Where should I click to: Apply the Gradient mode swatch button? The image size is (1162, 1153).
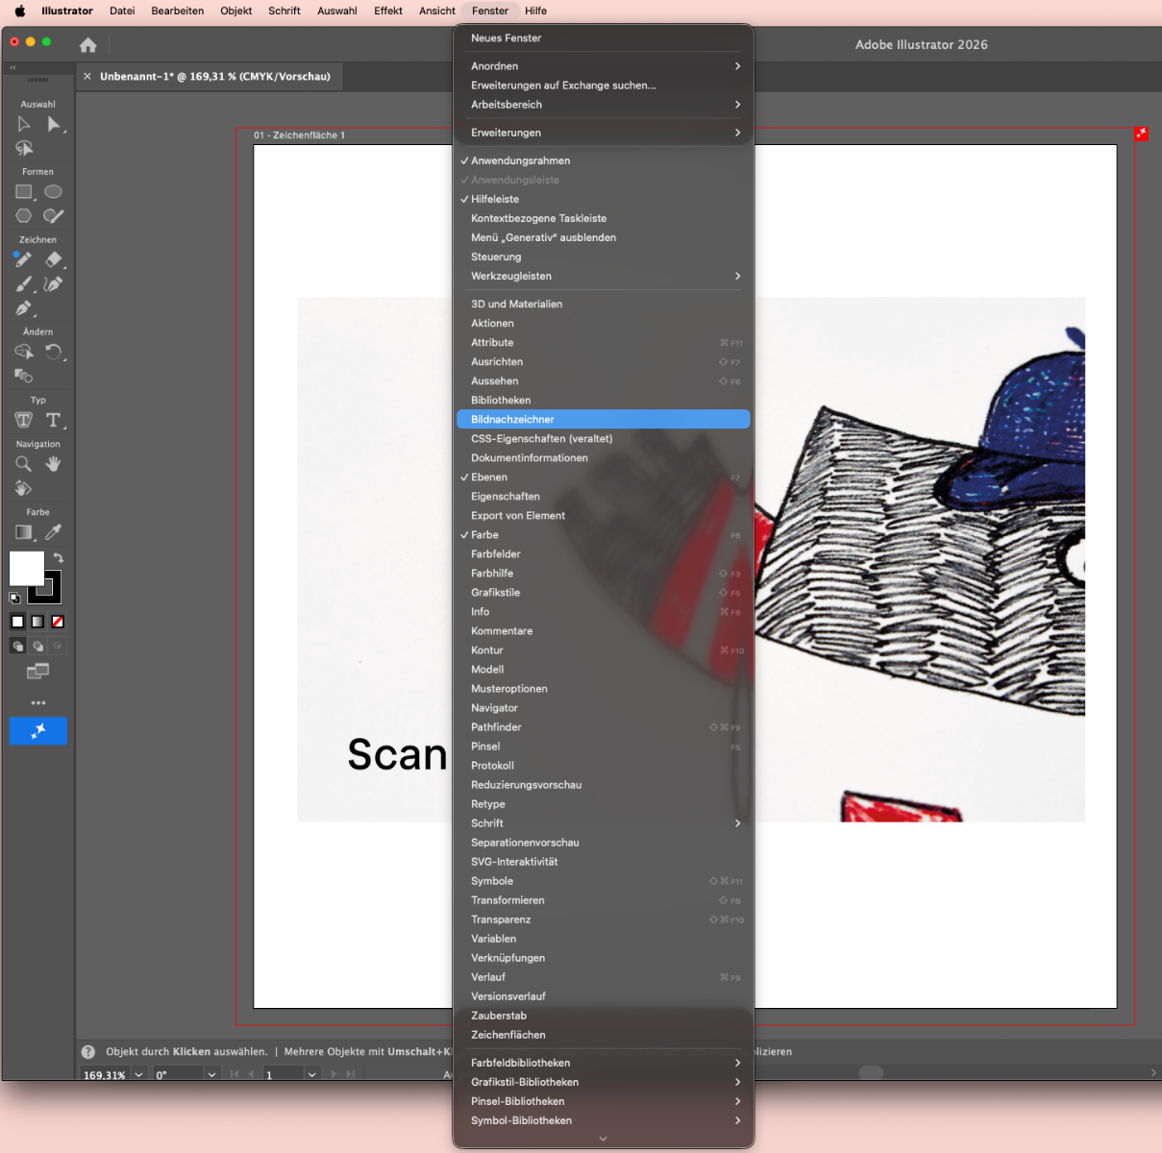click(37, 622)
